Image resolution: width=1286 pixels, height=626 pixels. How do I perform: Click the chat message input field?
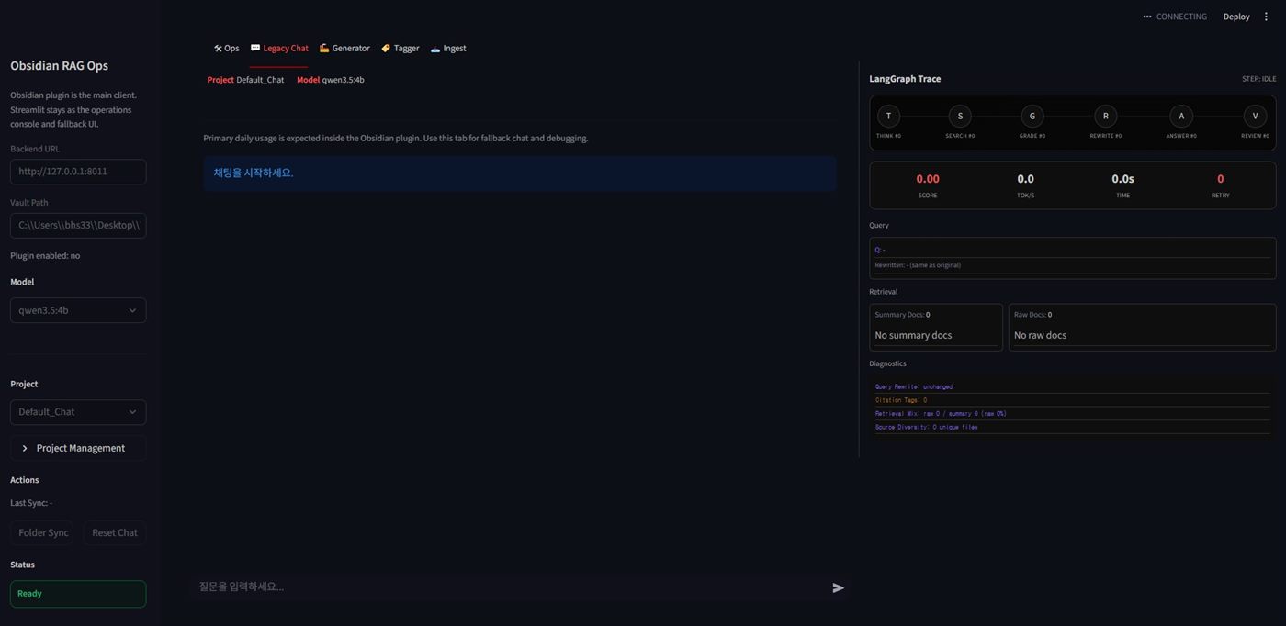(x=459, y=587)
